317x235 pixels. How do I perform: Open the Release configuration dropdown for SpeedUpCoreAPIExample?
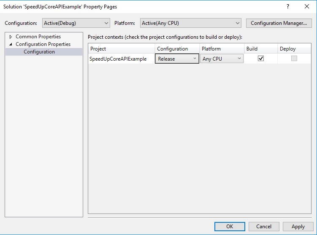(177, 59)
